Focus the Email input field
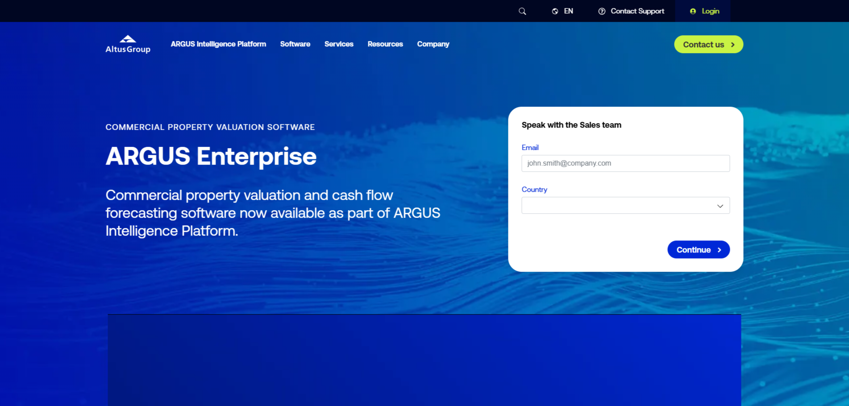Image resolution: width=849 pixels, height=406 pixels. [625, 163]
